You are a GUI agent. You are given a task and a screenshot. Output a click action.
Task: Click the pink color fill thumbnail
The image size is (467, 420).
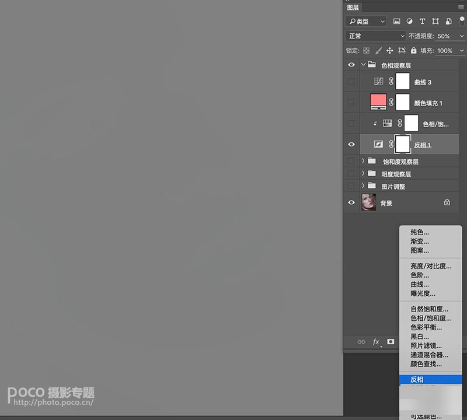(x=378, y=102)
